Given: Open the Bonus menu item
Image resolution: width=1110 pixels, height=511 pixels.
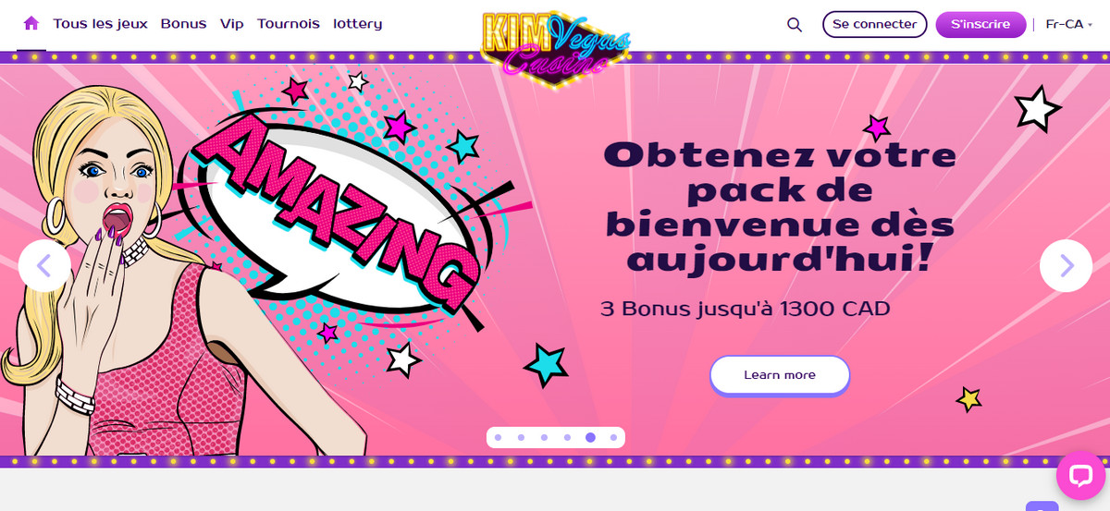Looking at the screenshot, I should pyautogui.click(x=183, y=24).
